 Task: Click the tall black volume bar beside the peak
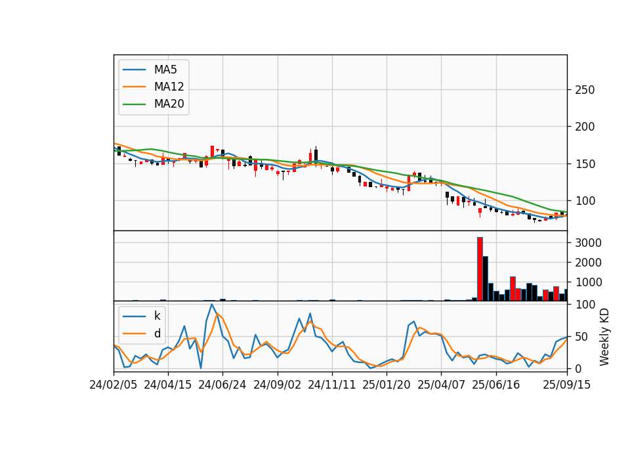click(x=486, y=278)
